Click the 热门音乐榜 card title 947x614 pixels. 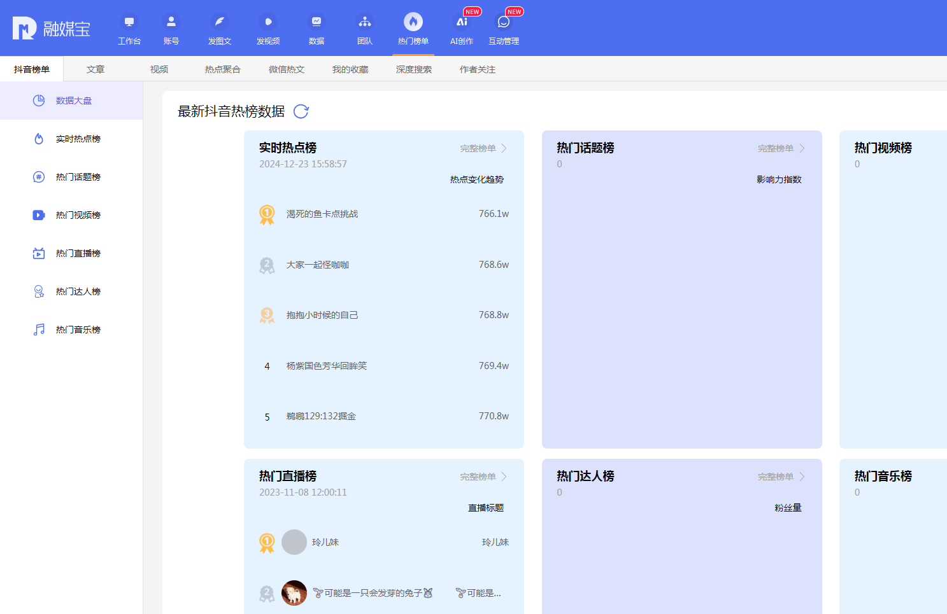[883, 476]
